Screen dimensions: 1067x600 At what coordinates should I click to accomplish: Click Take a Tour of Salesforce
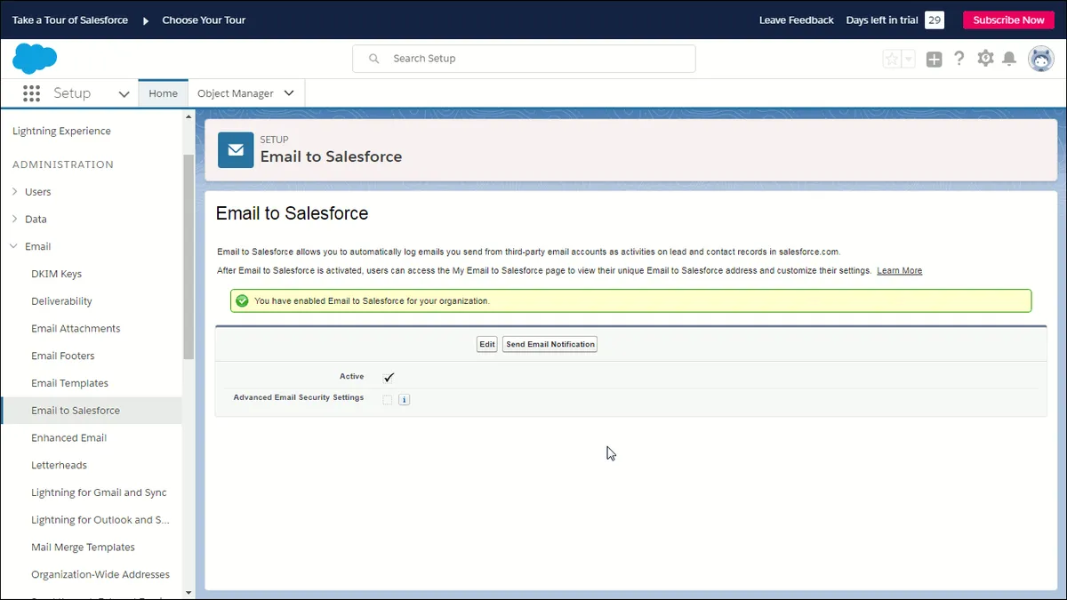point(70,20)
